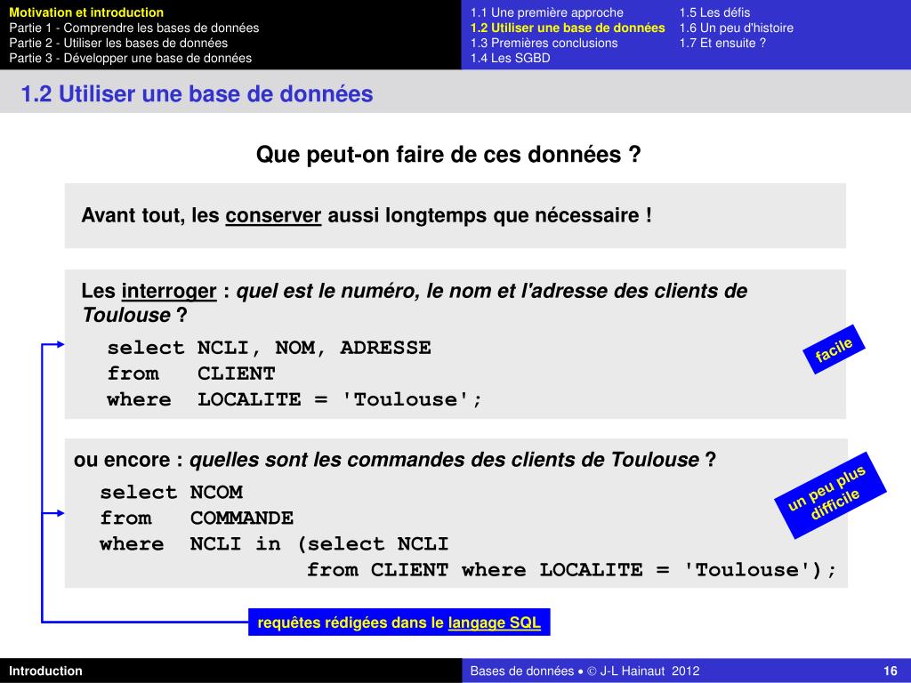Click the yellow 'facile' label
The image size is (911, 683).
tap(833, 349)
